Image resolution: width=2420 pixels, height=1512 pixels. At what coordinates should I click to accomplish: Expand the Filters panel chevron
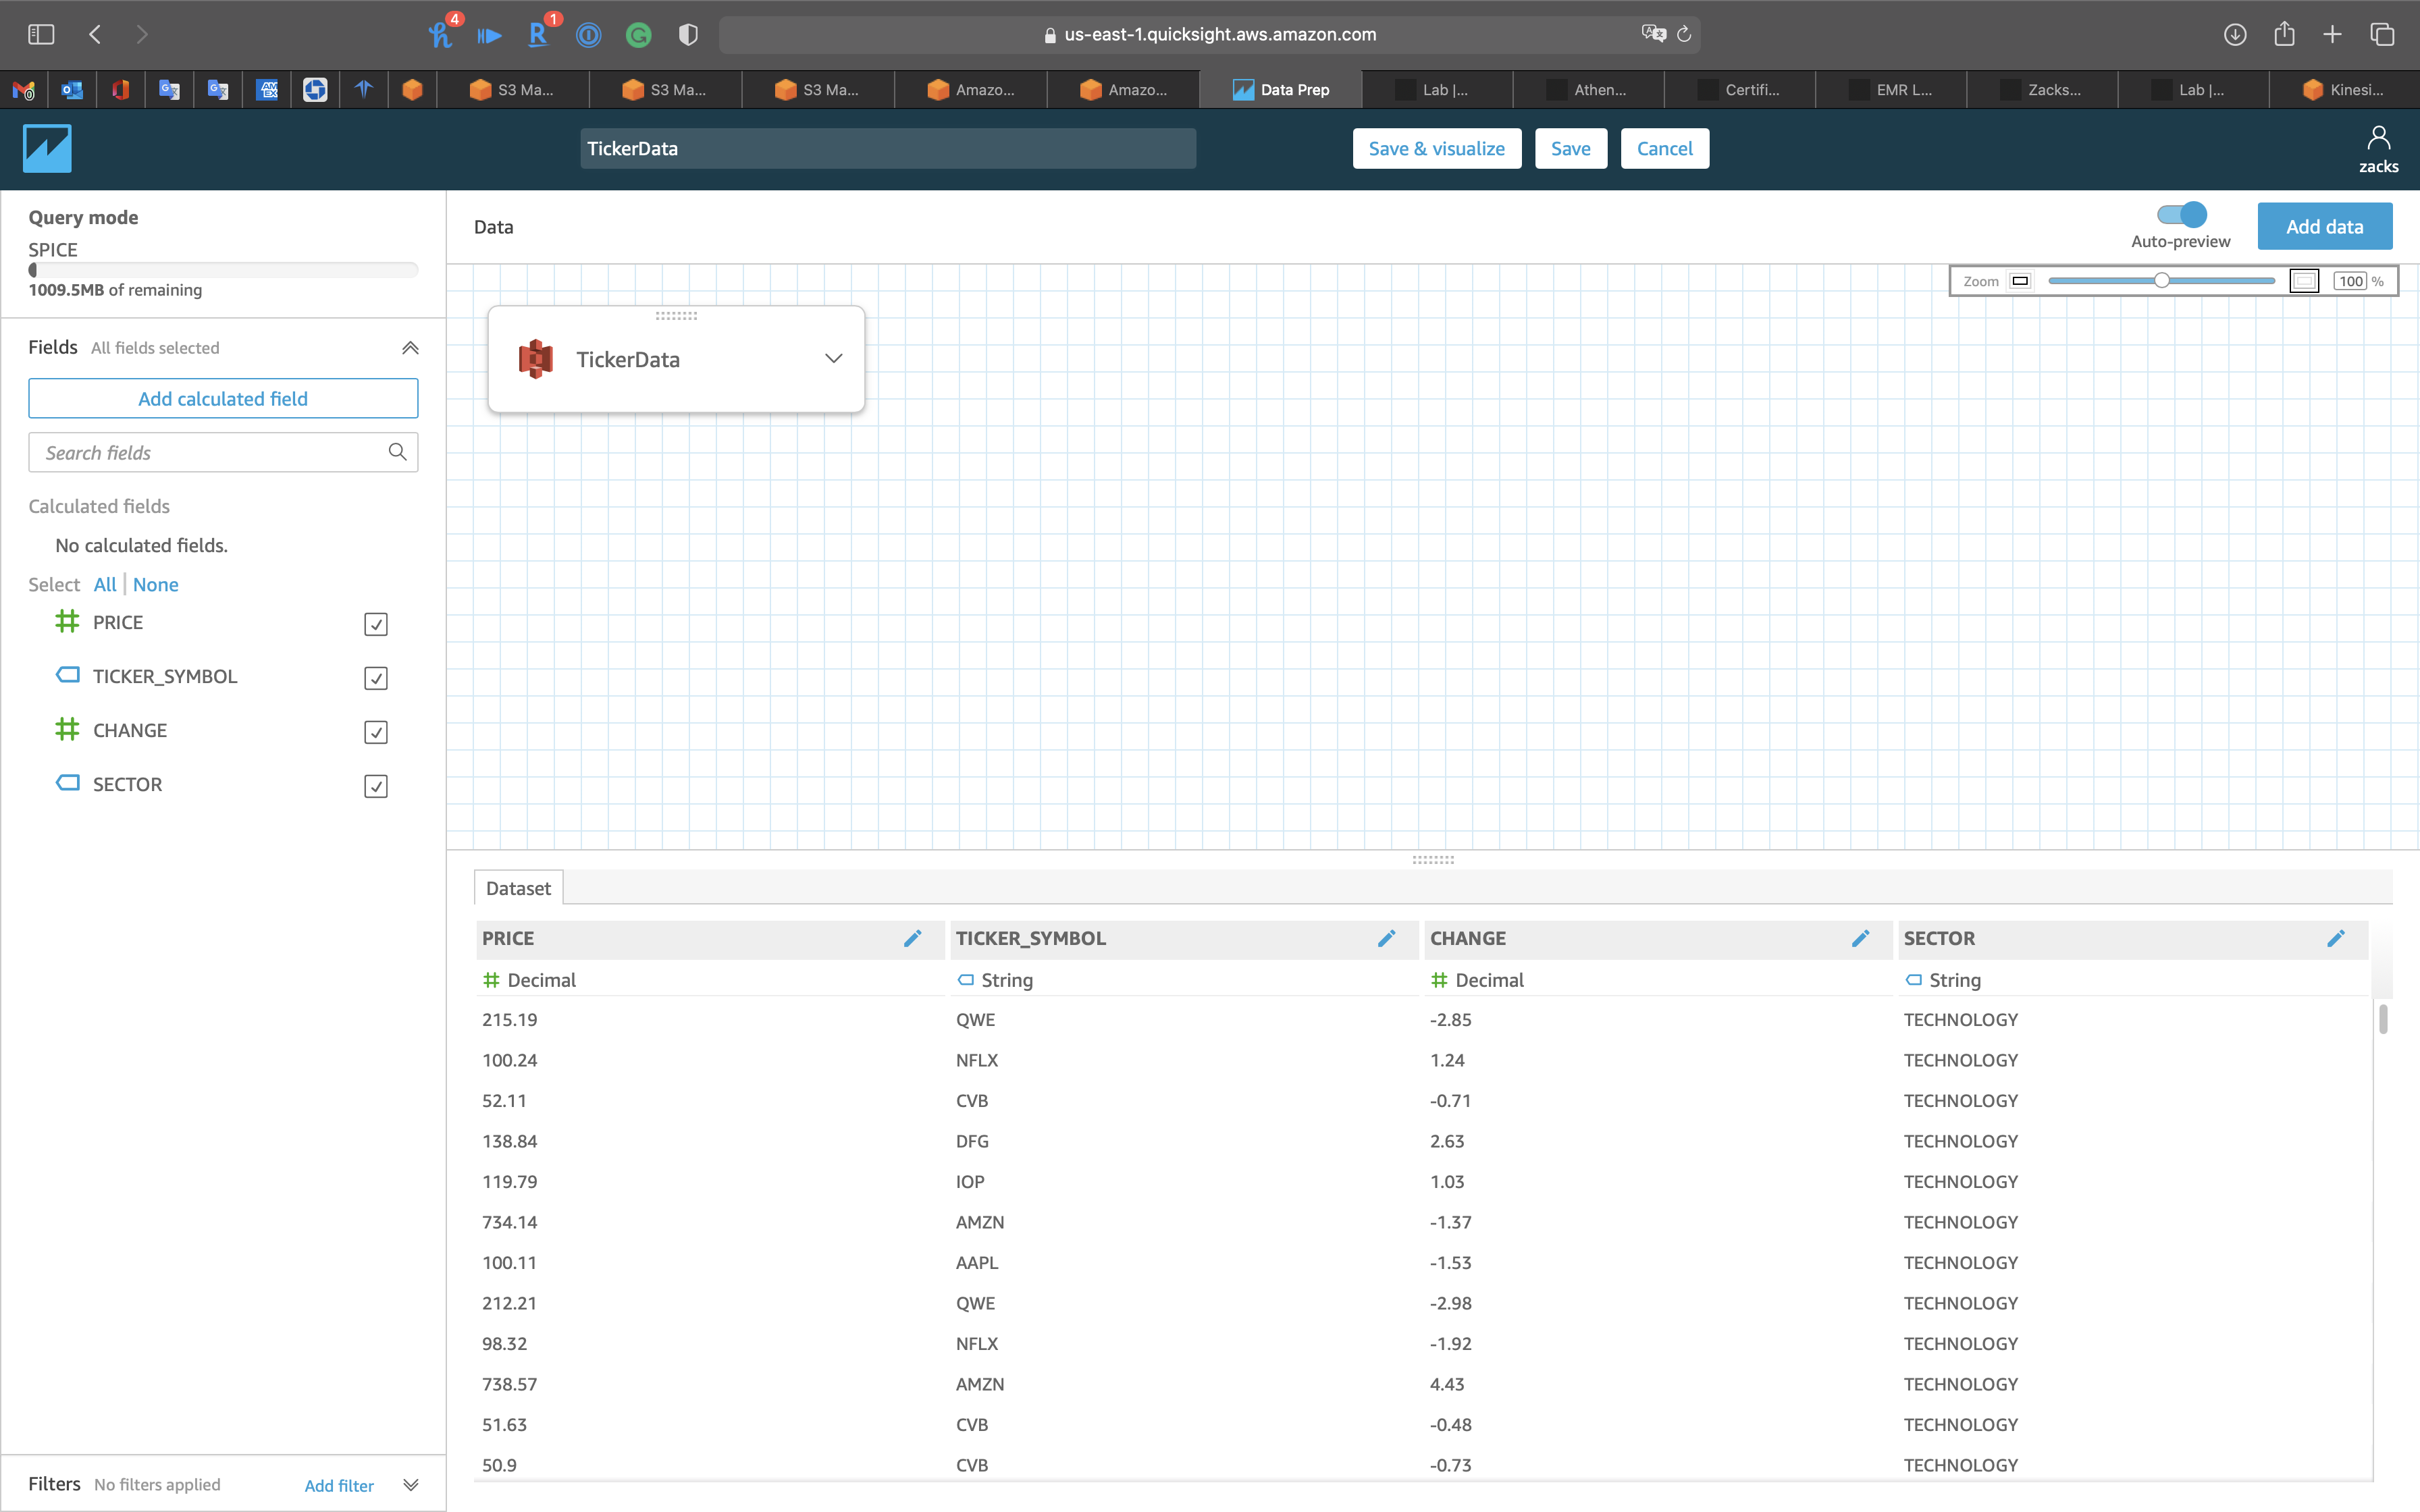click(410, 1485)
